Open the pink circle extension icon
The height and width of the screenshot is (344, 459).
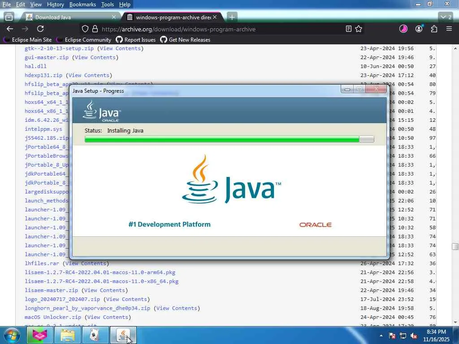point(403,29)
